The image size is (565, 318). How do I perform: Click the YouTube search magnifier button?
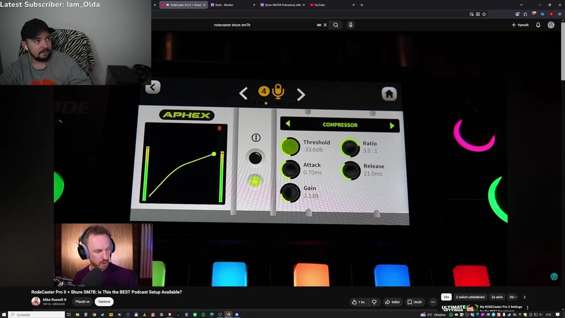point(335,25)
